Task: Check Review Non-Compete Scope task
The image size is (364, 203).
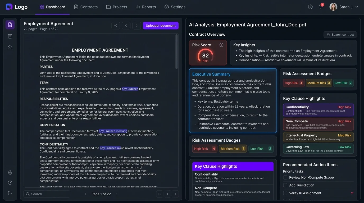Action: [285, 177]
